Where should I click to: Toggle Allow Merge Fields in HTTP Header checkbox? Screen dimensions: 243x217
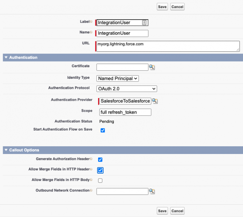[x=100, y=170]
